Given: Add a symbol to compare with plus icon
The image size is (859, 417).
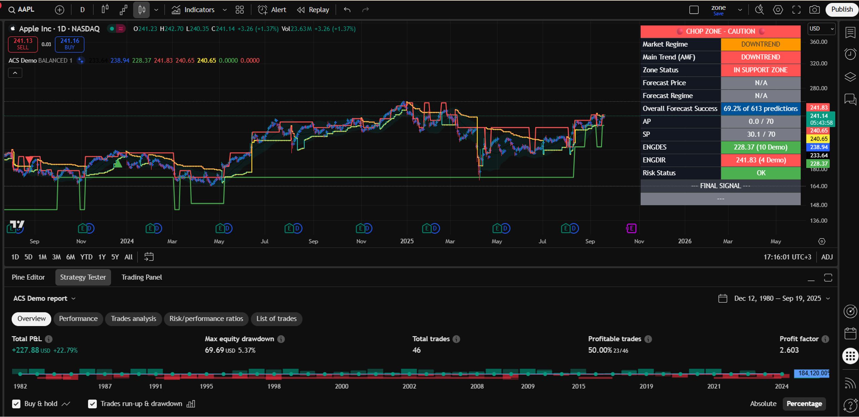Looking at the screenshot, I should tap(59, 10).
